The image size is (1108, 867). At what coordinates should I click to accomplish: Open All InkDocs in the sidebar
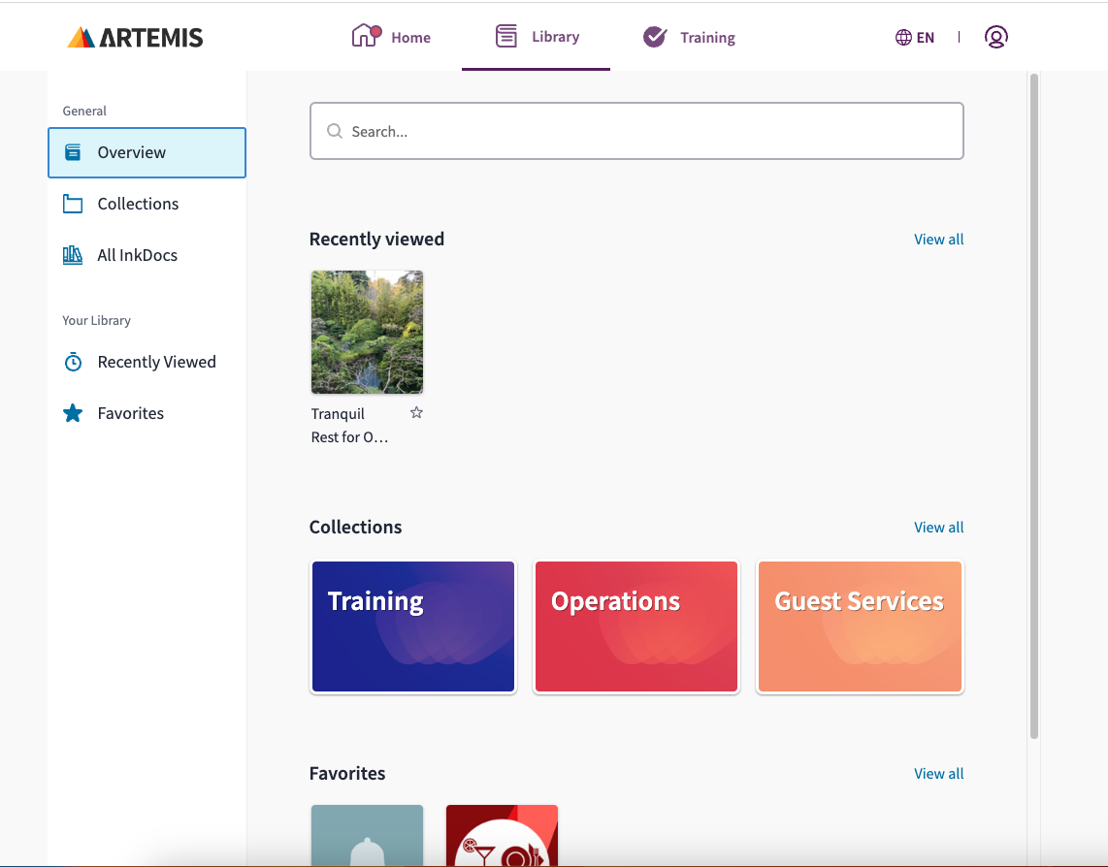point(147,255)
